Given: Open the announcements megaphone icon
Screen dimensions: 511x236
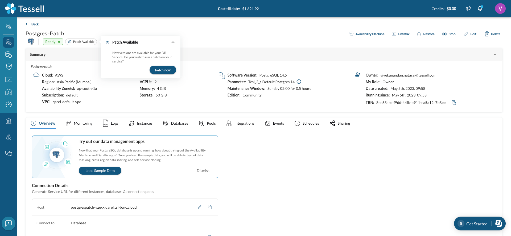Looking at the screenshot, I should click(468, 9).
